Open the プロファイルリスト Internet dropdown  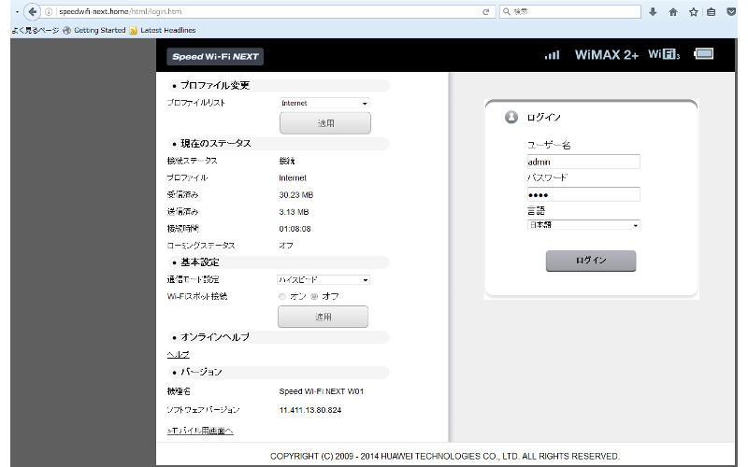click(324, 103)
